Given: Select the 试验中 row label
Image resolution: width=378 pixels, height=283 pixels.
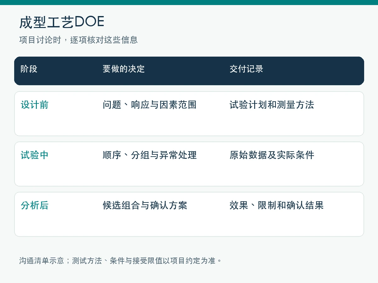Looking at the screenshot, I should pyautogui.click(x=35, y=155).
